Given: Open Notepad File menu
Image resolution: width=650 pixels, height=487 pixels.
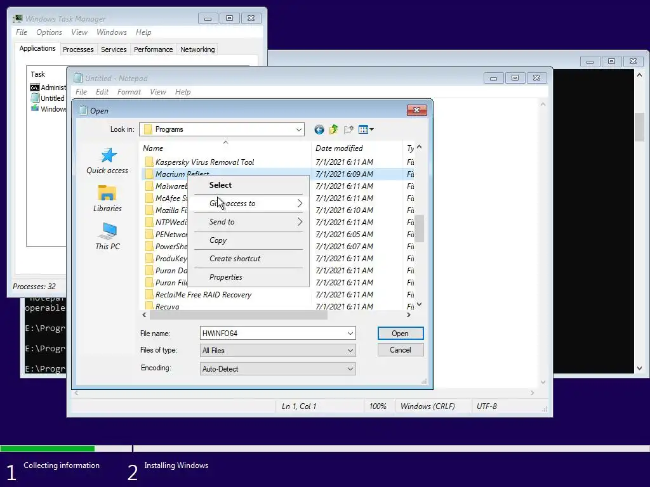Looking at the screenshot, I should (x=81, y=92).
